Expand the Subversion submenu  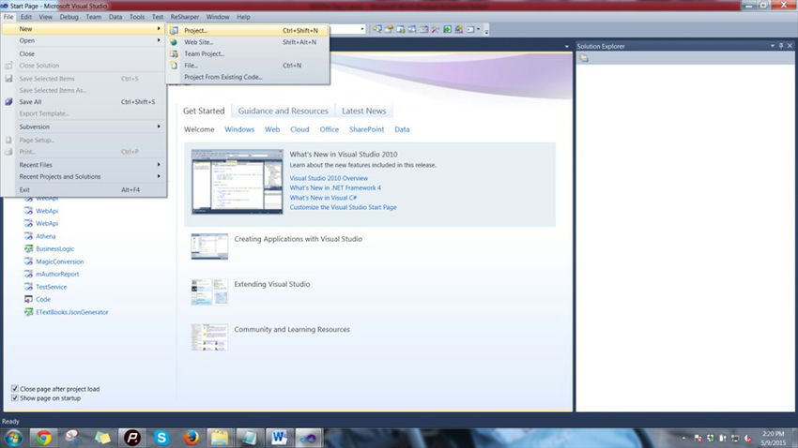84,127
